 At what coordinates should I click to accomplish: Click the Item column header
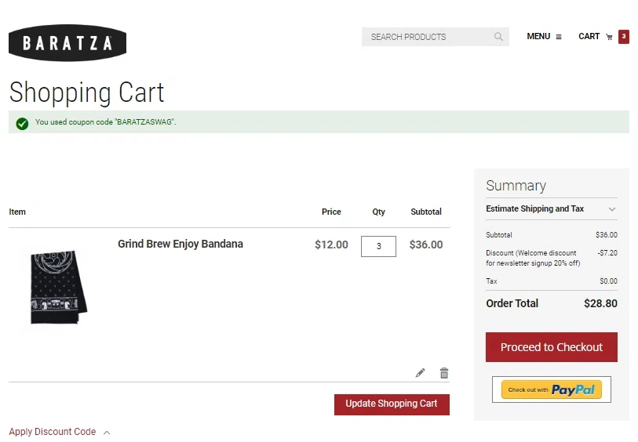point(17,212)
